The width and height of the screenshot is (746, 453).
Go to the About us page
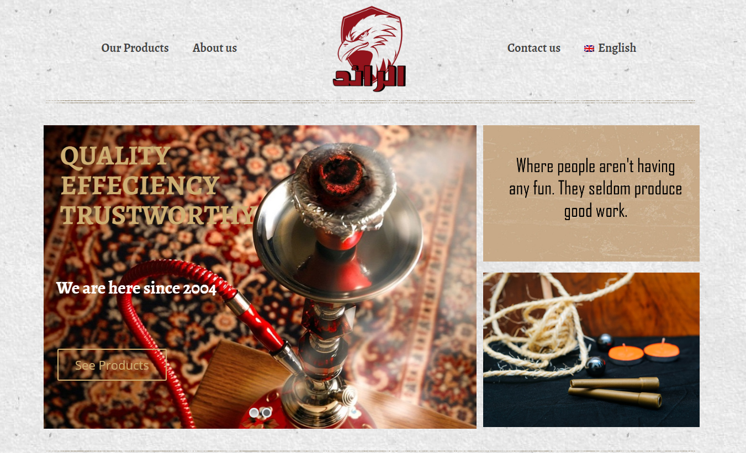tap(215, 48)
